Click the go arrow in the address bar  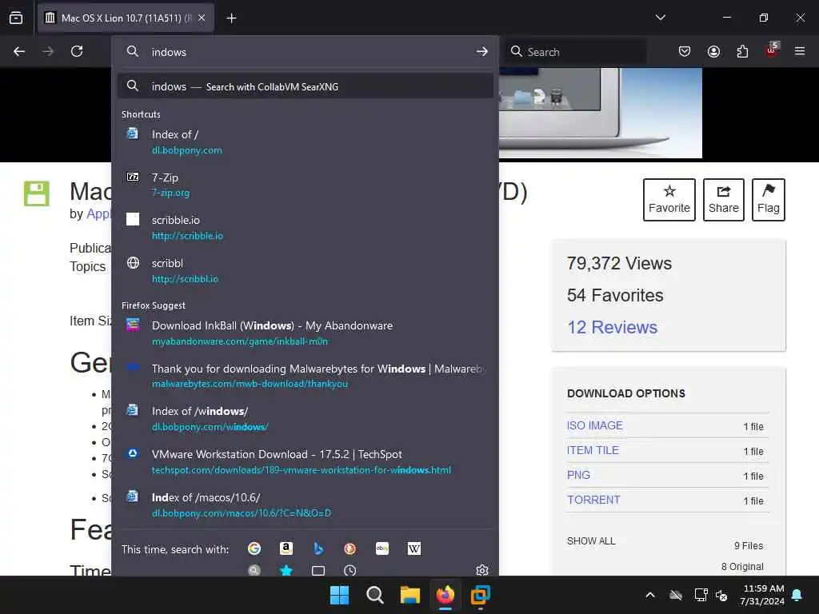coord(482,51)
